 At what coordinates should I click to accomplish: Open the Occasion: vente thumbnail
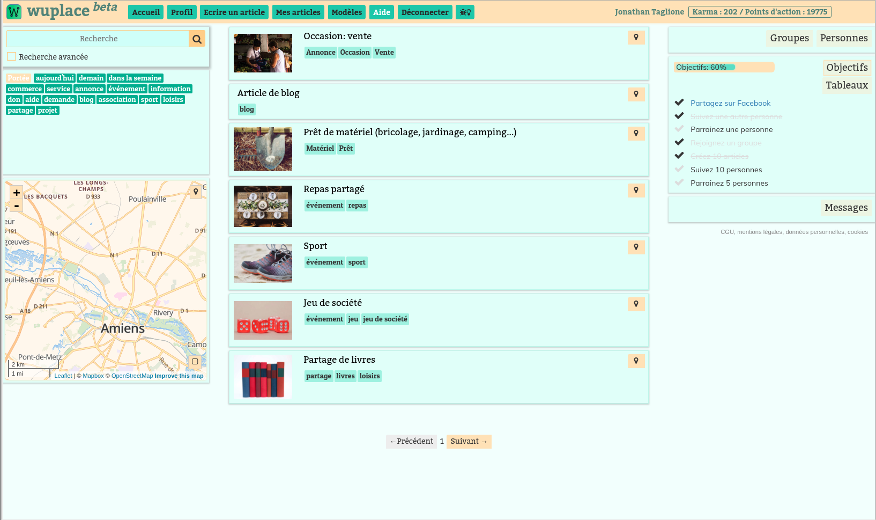[x=263, y=53]
